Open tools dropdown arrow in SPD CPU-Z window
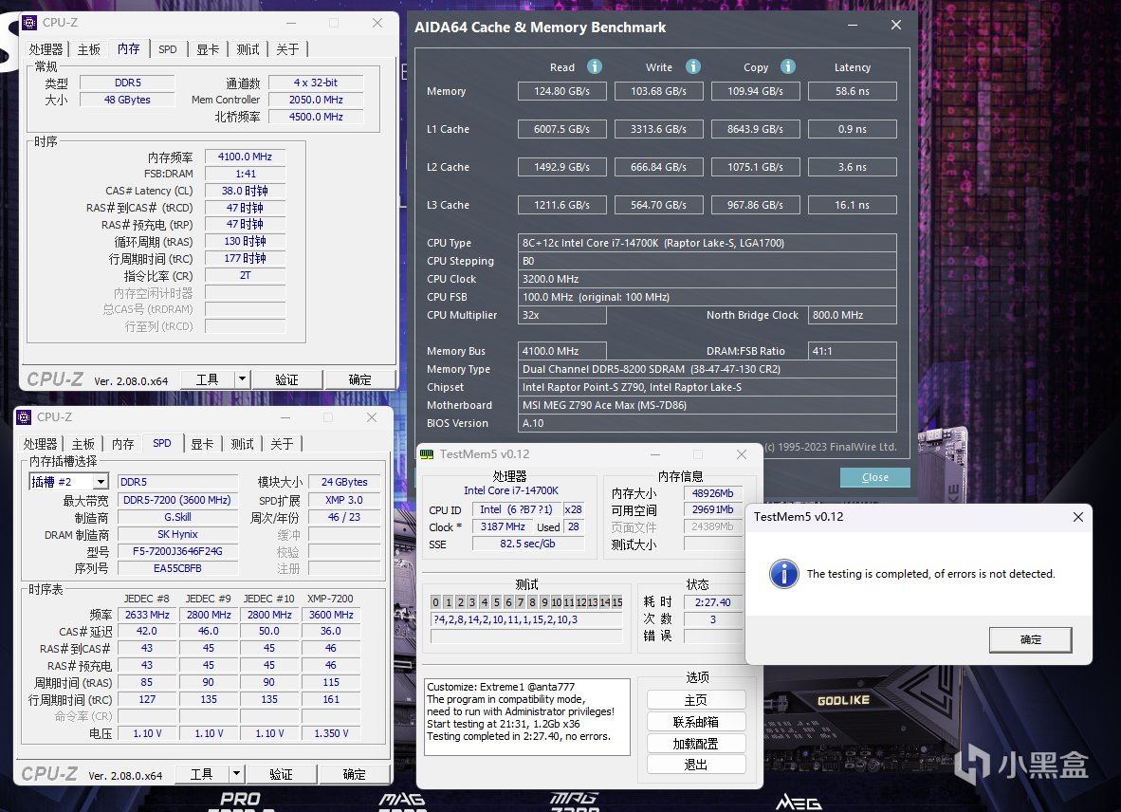 click(237, 774)
